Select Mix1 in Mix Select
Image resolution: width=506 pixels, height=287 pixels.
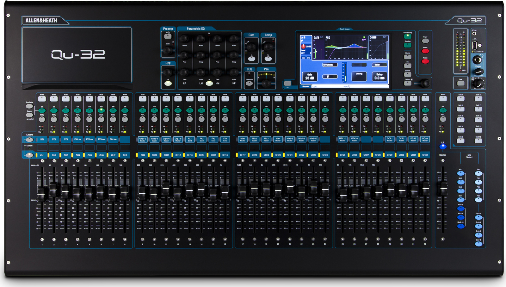(x=461, y=173)
